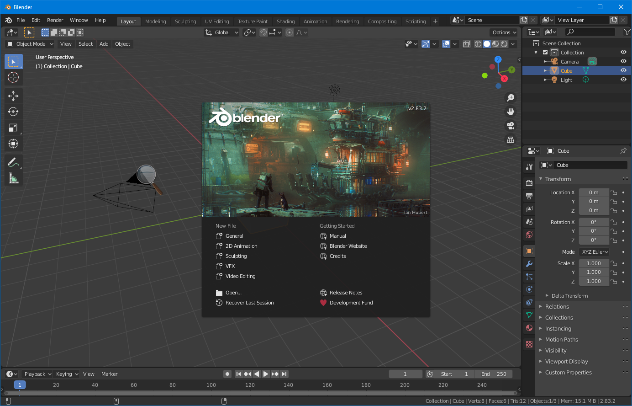Screen dimensions: 632x406
Task: Toggle X-Ray display button
Action: click(466, 44)
